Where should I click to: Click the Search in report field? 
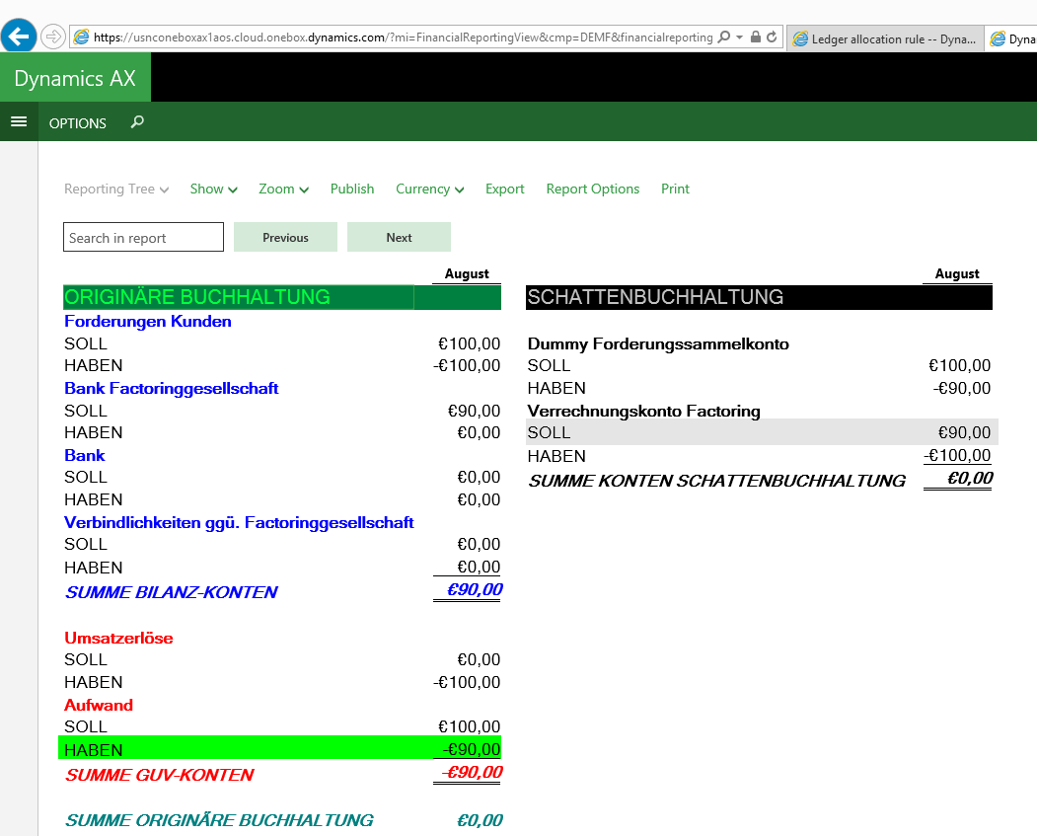(x=143, y=238)
